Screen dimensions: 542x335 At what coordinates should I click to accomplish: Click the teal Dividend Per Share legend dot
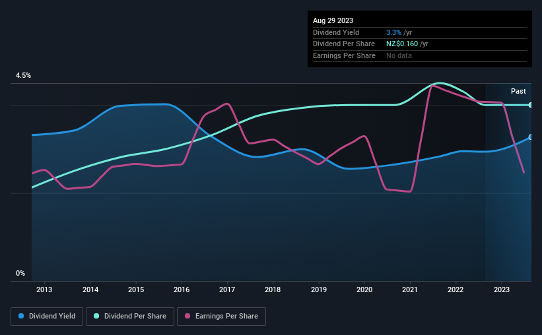click(x=96, y=316)
